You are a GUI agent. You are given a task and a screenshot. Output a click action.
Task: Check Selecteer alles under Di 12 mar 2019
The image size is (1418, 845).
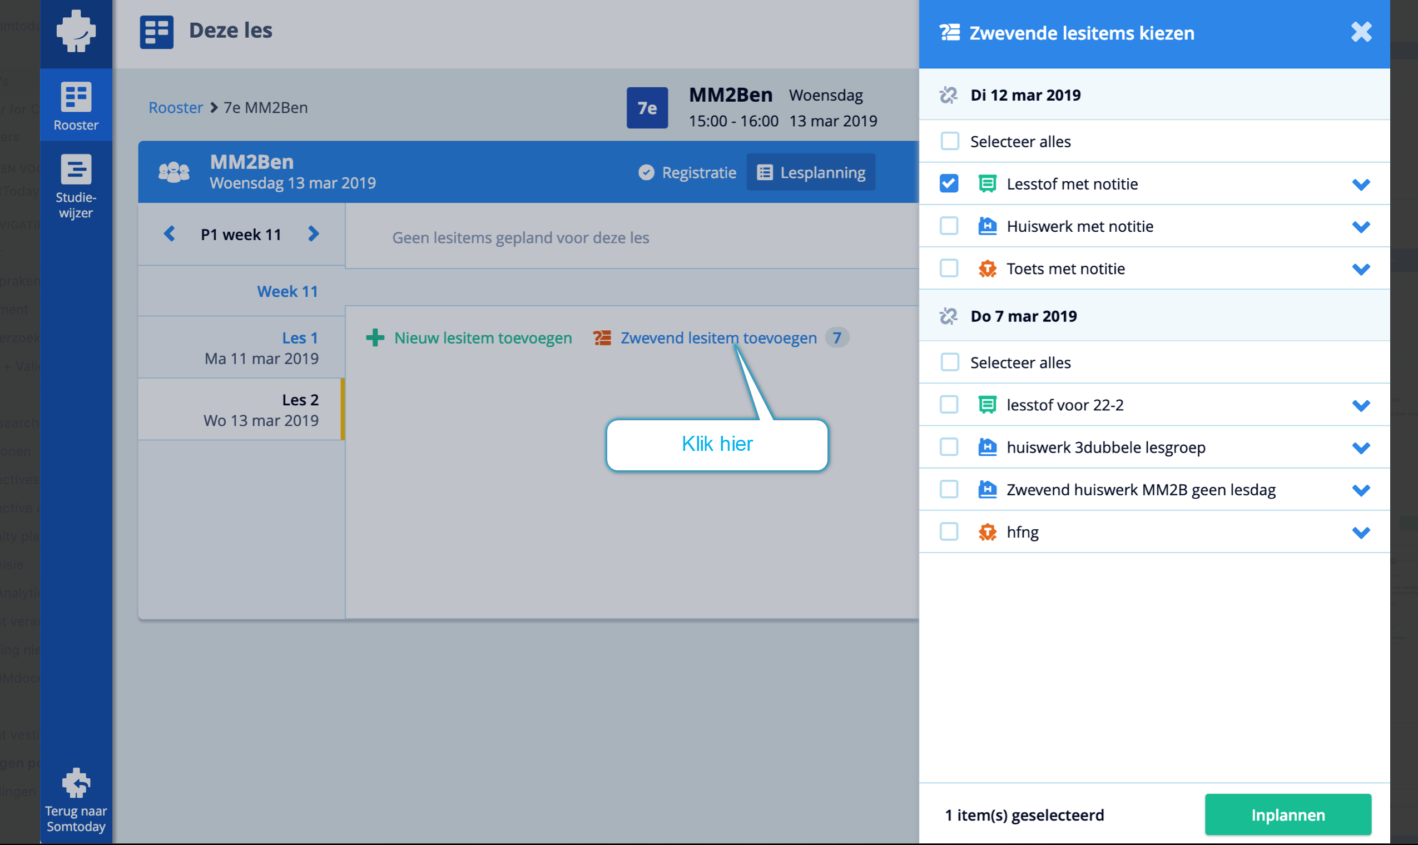pos(949,141)
